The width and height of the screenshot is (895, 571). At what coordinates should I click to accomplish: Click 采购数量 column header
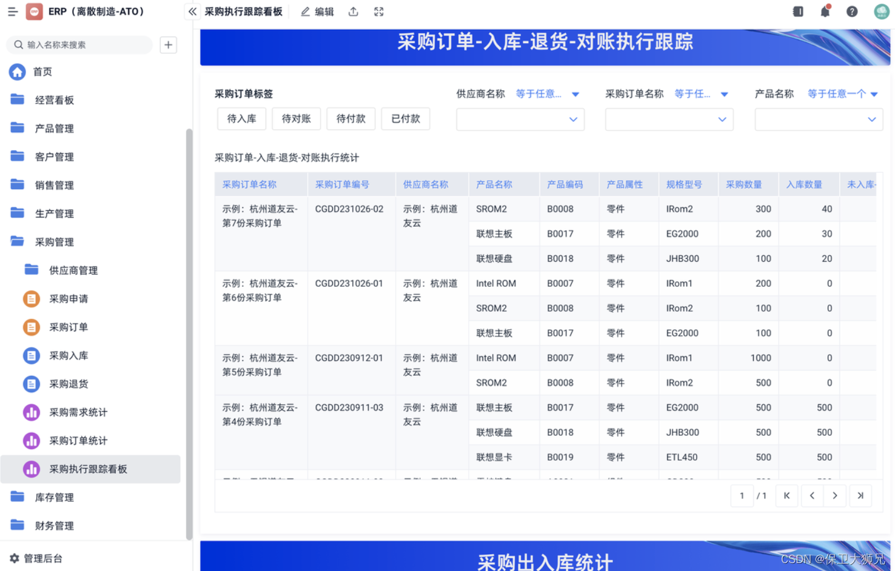pos(748,184)
